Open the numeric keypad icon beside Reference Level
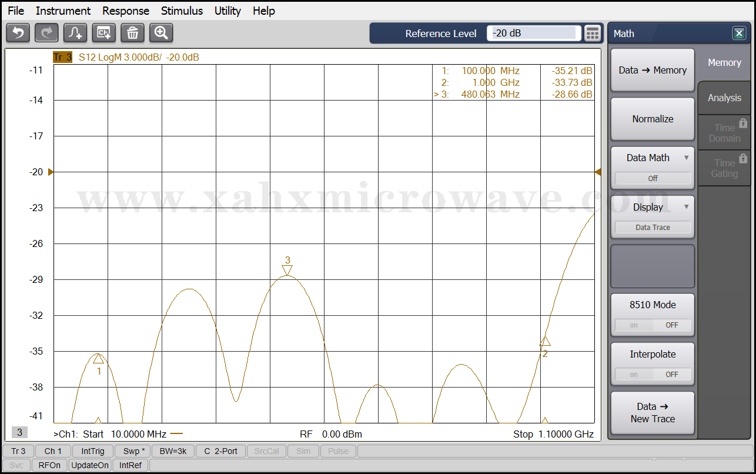 click(593, 34)
